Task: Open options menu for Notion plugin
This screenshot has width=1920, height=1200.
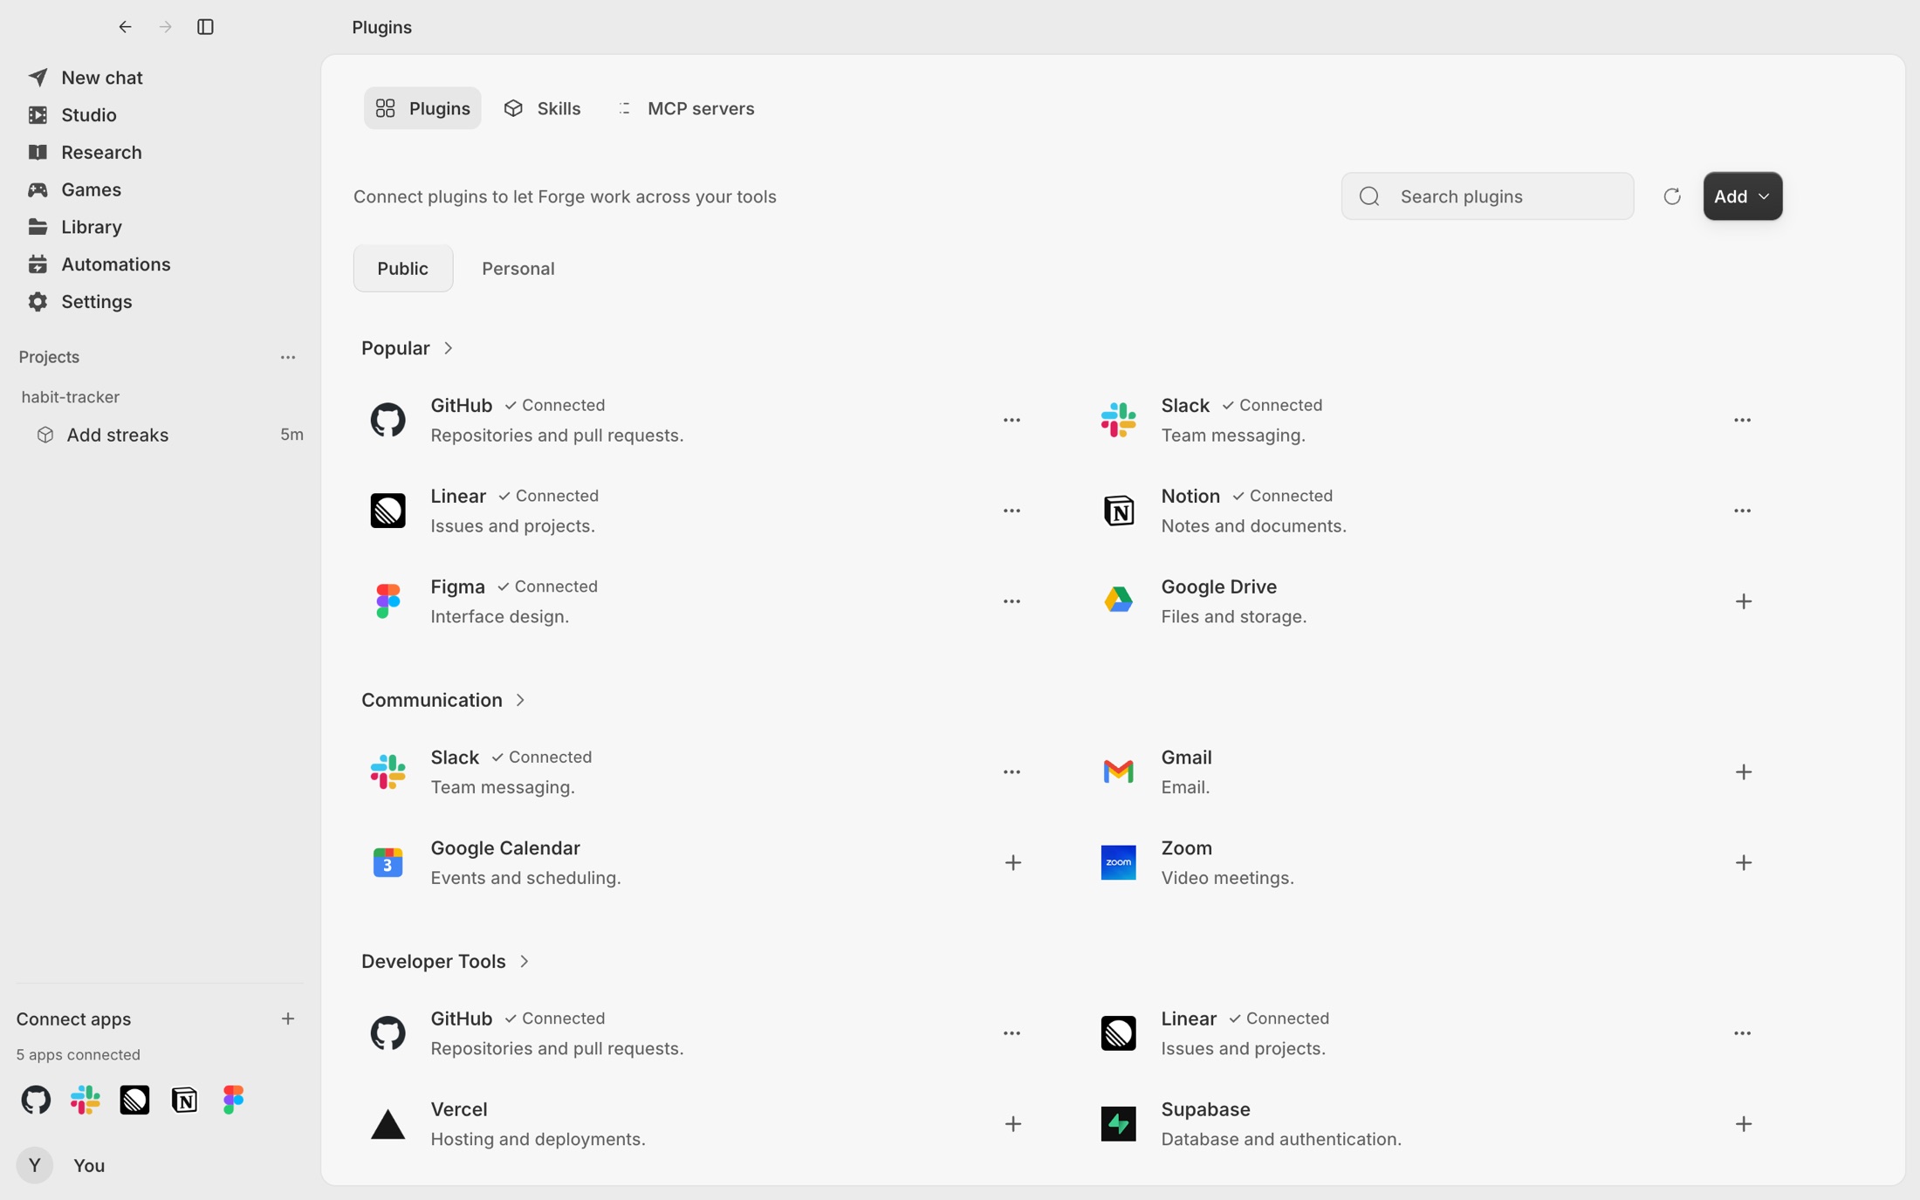Action: pos(1742,511)
